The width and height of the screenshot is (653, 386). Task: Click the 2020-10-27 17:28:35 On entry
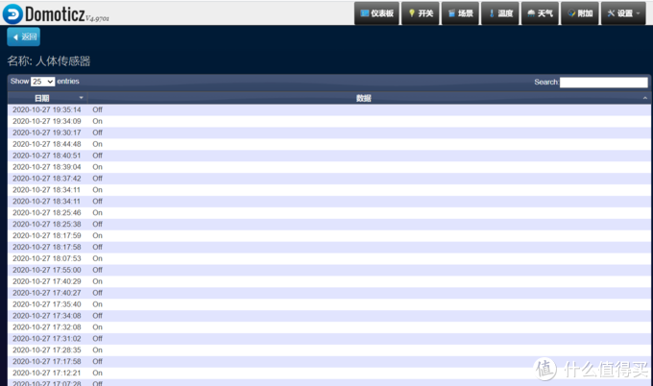[46, 350]
